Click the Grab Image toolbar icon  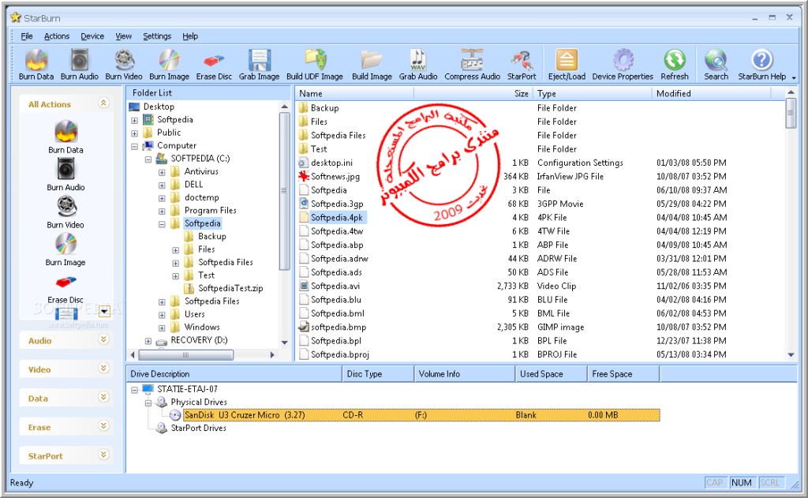click(x=259, y=65)
